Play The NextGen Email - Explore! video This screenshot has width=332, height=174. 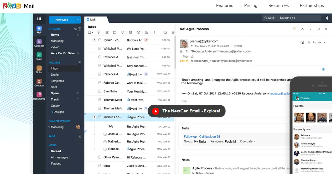pyautogui.click(x=187, y=111)
